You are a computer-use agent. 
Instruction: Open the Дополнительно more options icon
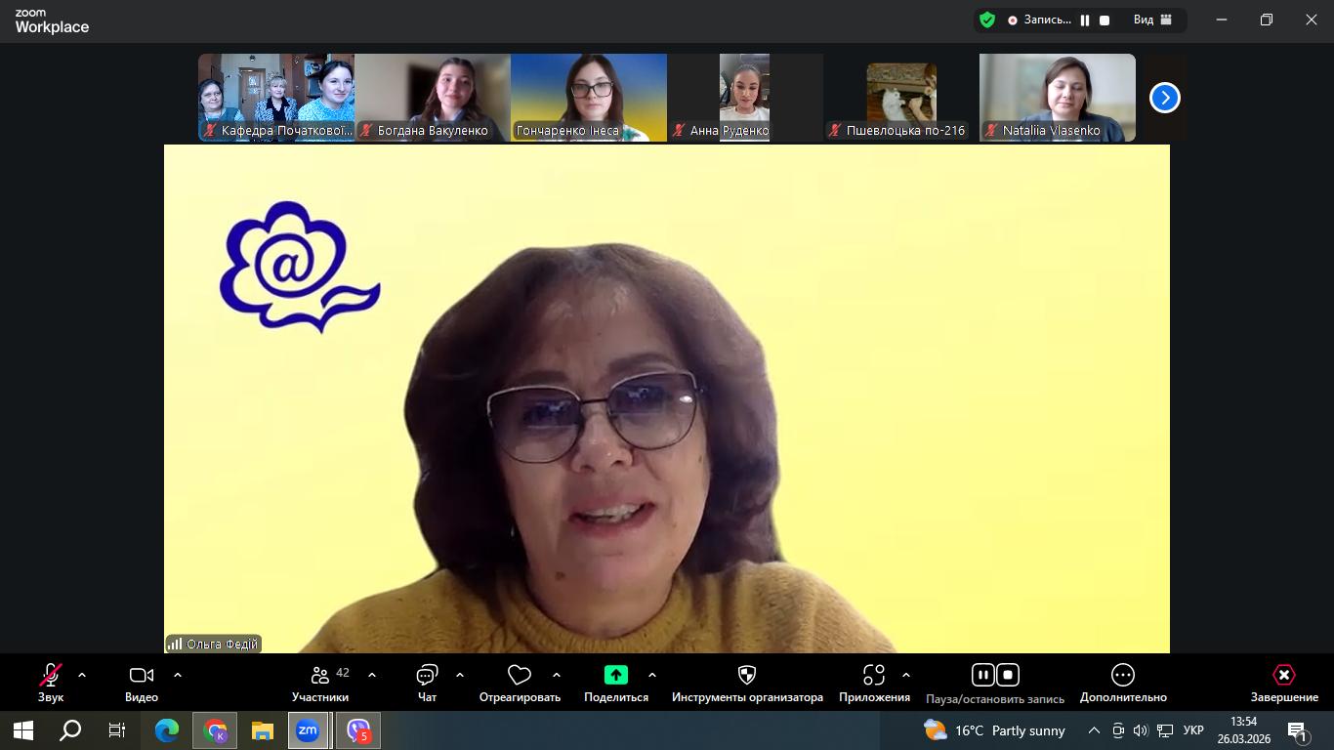coord(1123,676)
